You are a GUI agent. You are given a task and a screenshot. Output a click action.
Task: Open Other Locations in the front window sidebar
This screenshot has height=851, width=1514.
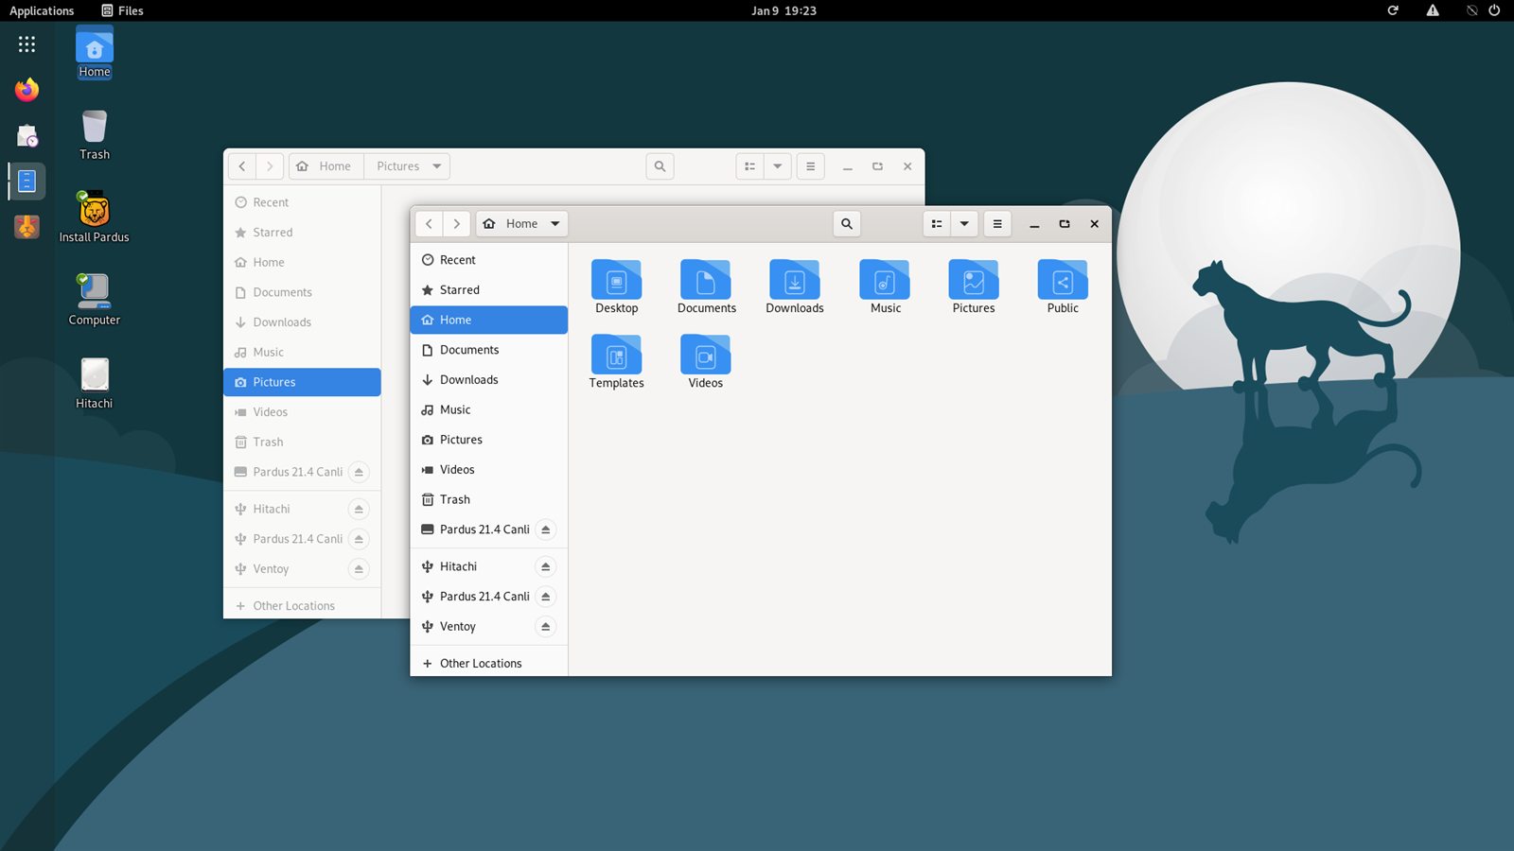tap(488, 663)
